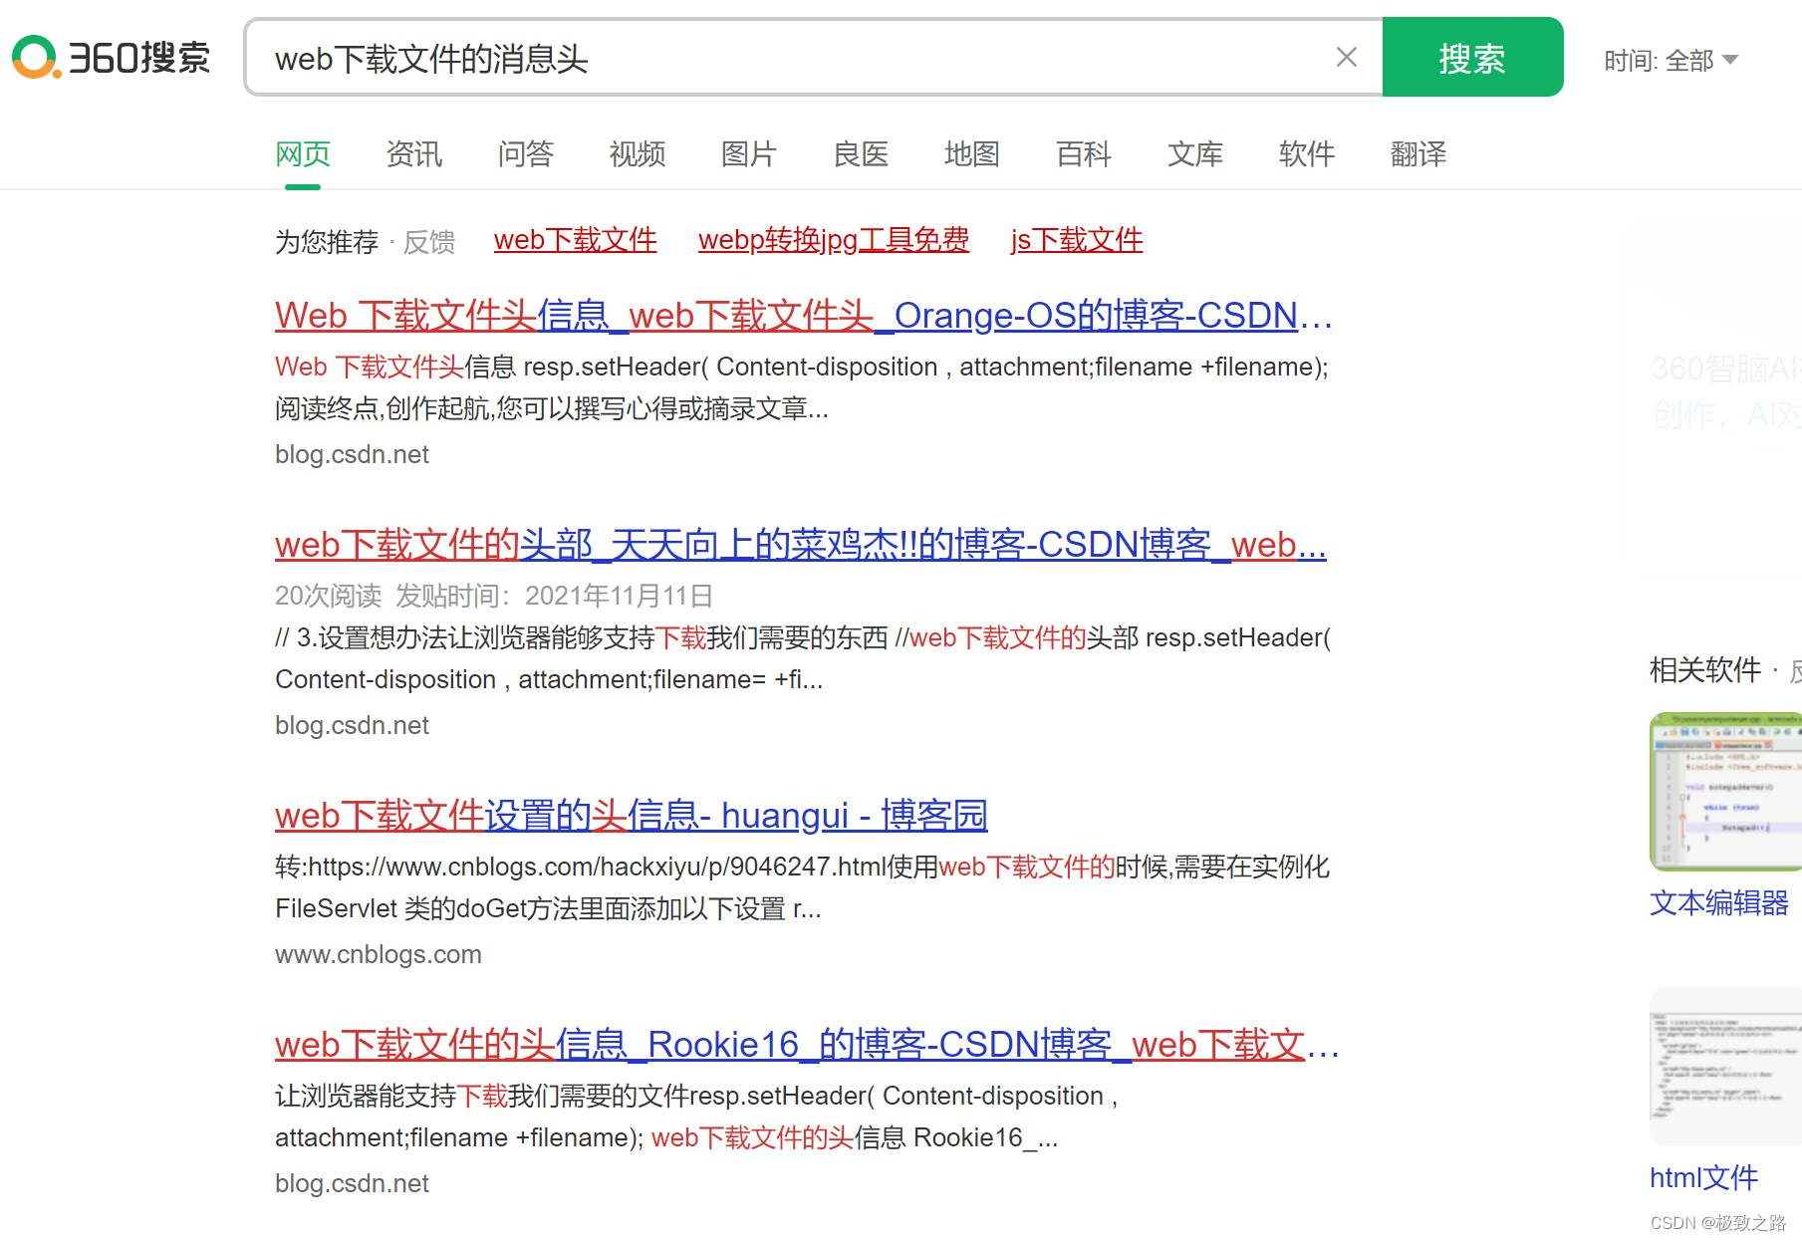Switch to the 问答 tab

click(x=526, y=154)
